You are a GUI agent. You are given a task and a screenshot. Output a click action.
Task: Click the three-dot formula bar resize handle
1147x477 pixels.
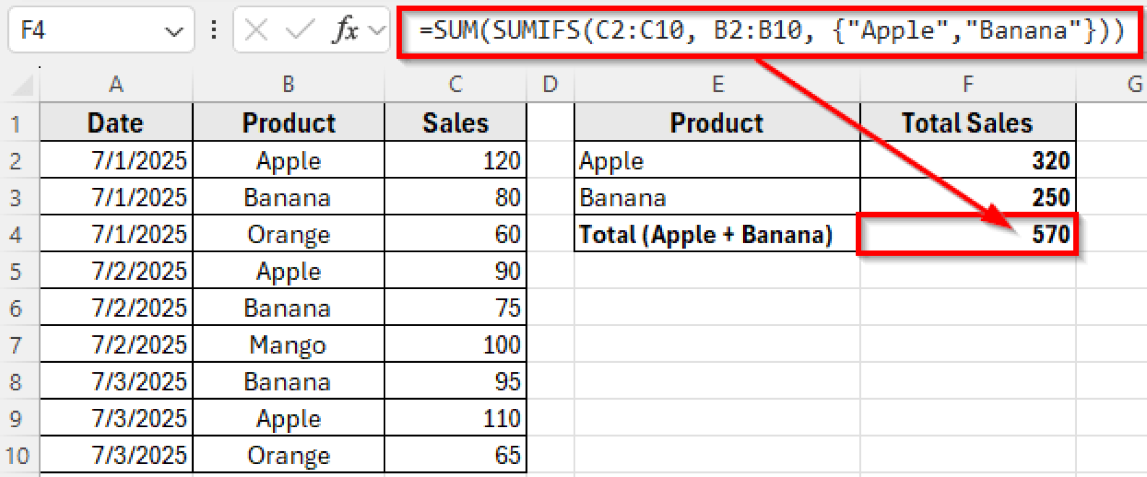click(x=214, y=30)
